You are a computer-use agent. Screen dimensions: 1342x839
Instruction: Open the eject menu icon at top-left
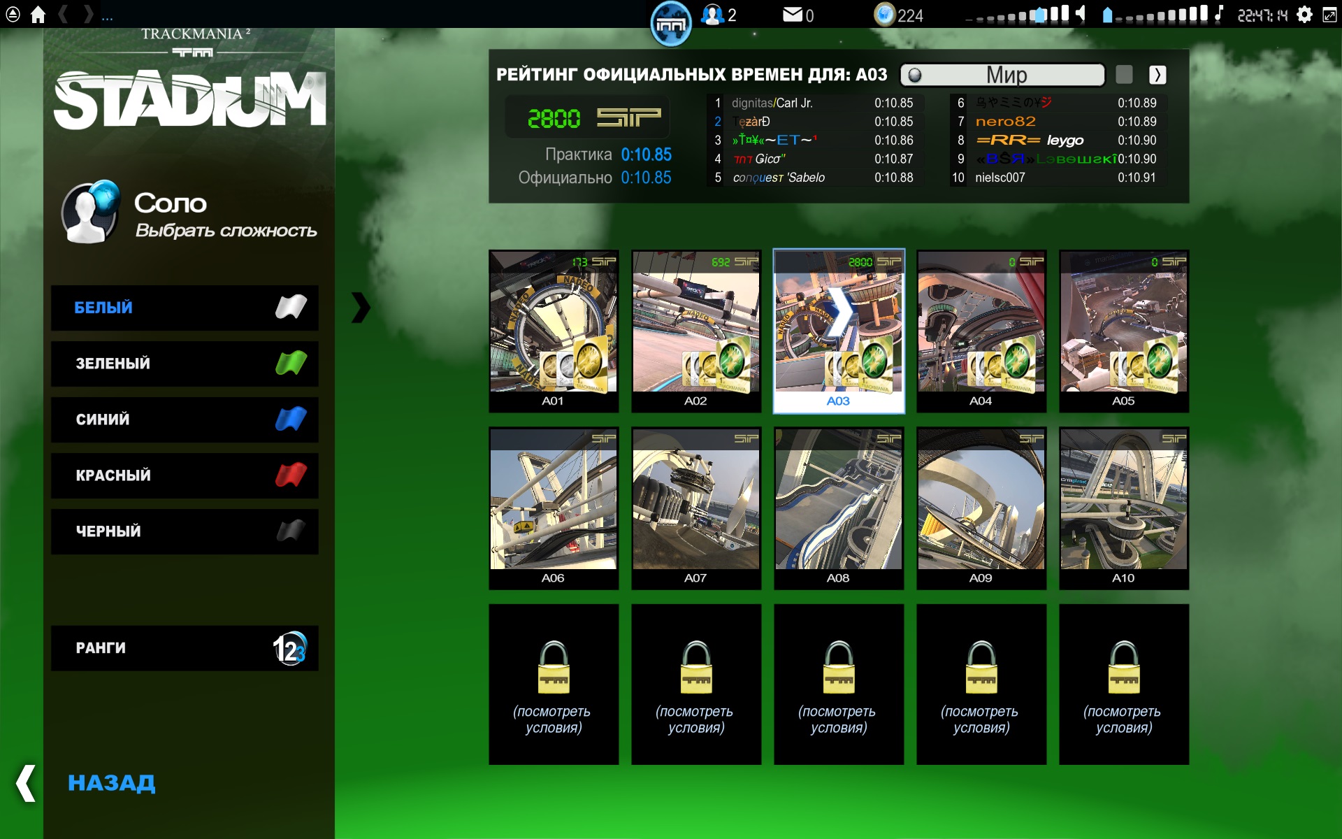[x=13, y=15]
